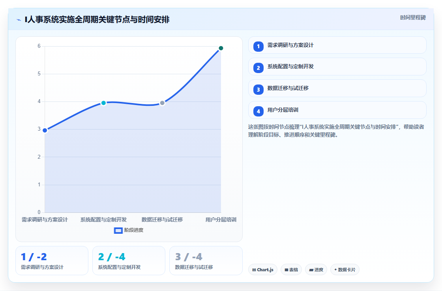Click the diamond icon inside the 数据卡片 tag
The width and height of the screenshot is (442, 291).
(335, 270)
